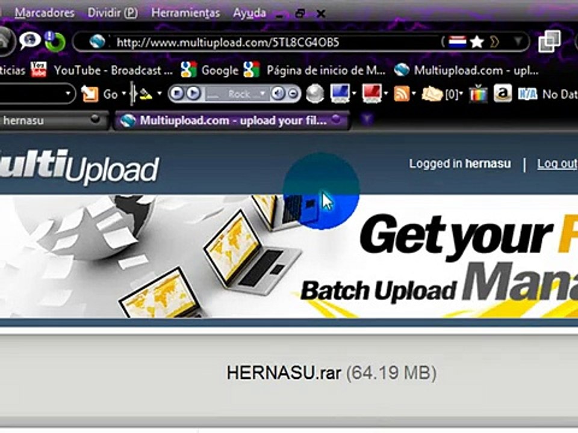Close the hernasu tab using its button

tap(95, 118)
